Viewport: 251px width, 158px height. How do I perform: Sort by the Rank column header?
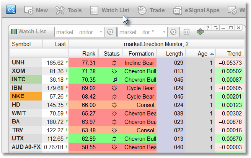tap(83, 54)
